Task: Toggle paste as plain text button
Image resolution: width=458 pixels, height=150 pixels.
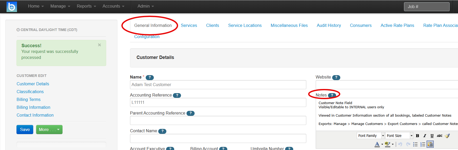Action: [430, 144]
